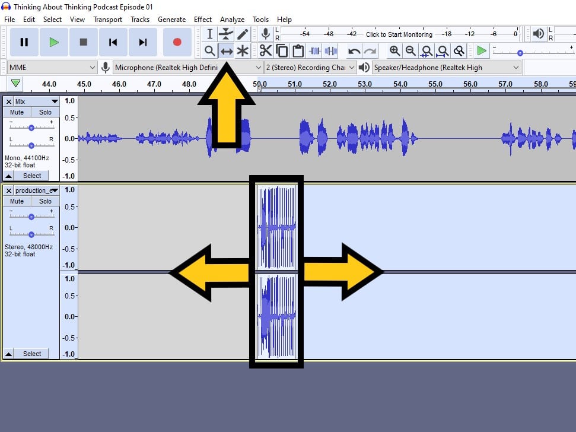Zoom Out on the timeline

pyautogui.click(x=410, y=50)
